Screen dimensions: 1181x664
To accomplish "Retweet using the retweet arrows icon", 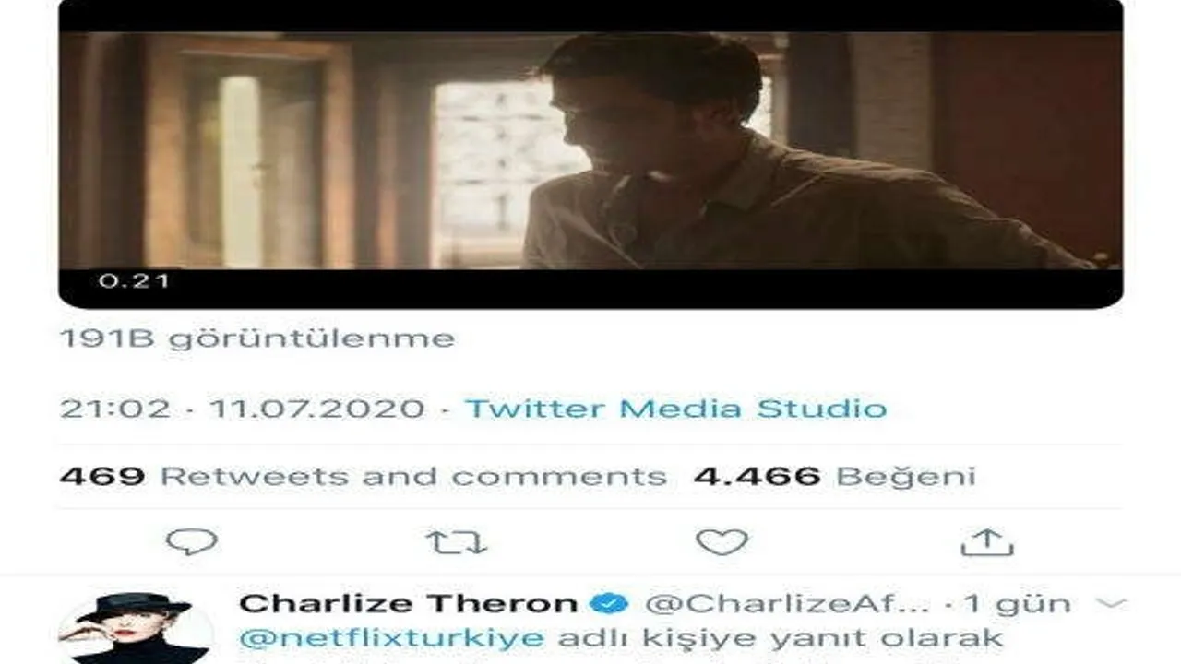I will tap(456, 542).
